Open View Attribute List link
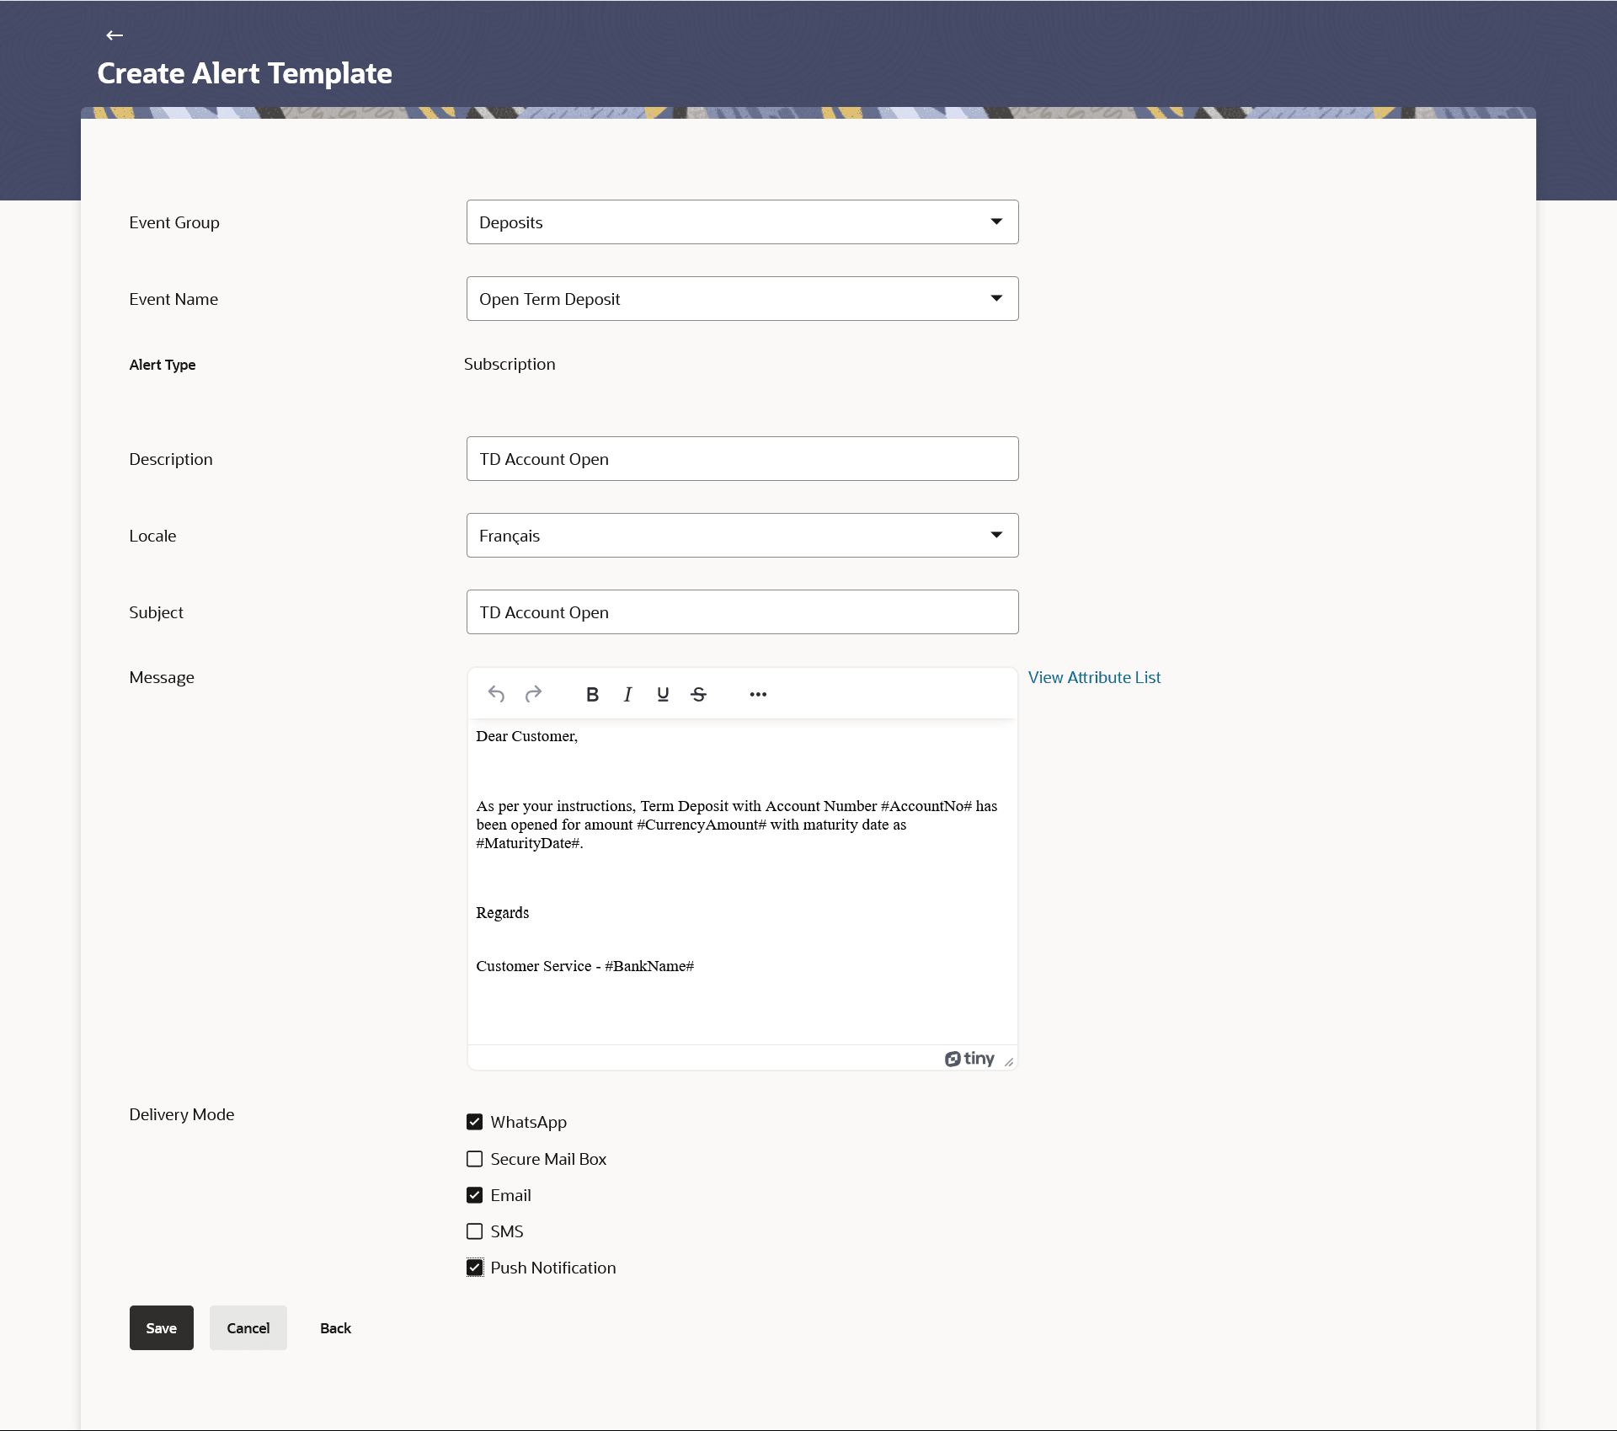The height and width of the screenshot is (1431, 1617). point(1094,677)
